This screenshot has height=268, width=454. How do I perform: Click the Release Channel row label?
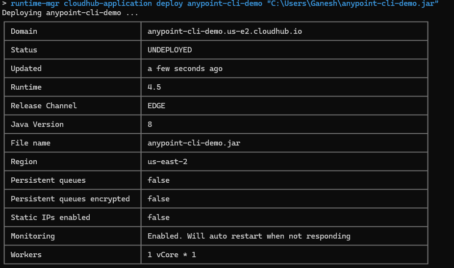[44, 106]
